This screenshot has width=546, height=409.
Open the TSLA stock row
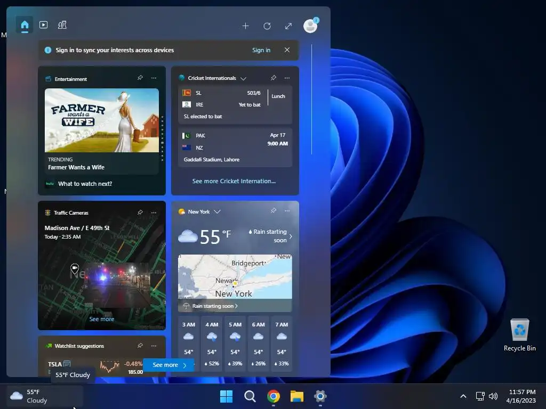(95, 367)
